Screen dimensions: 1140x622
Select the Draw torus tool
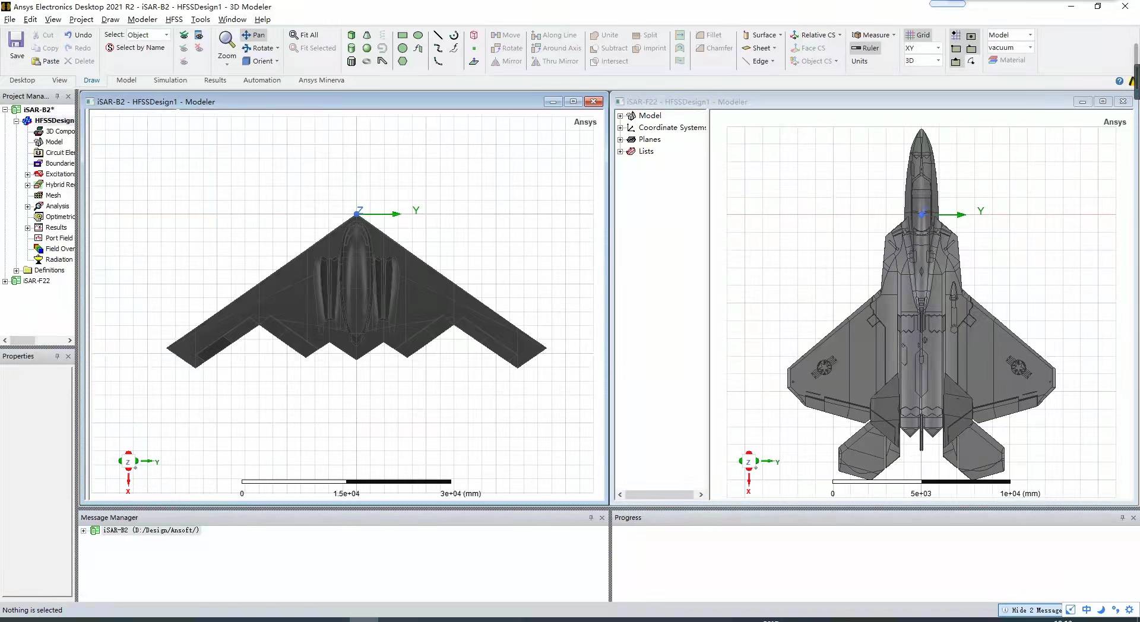[x=367, y=61]
